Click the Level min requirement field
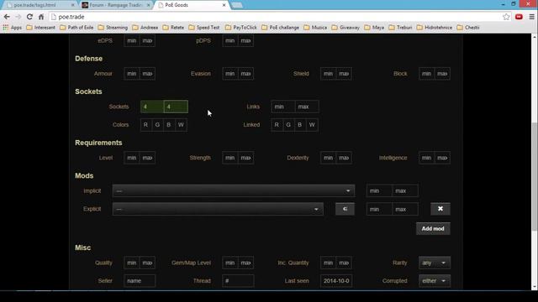The height and width of the screenshot is (302, 538). [x=132, y=158]
